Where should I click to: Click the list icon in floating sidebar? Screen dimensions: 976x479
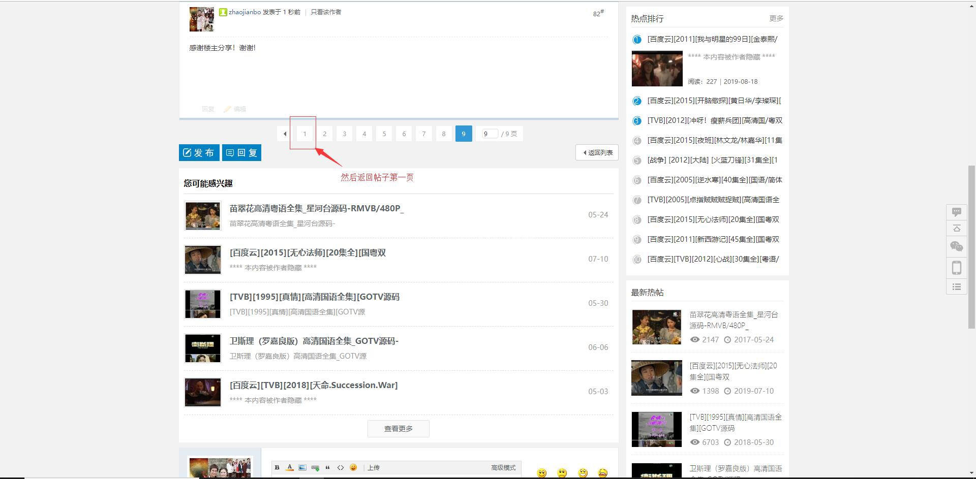tap(957, 287)
